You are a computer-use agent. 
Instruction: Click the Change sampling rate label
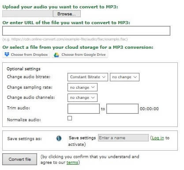click(30, 87)
